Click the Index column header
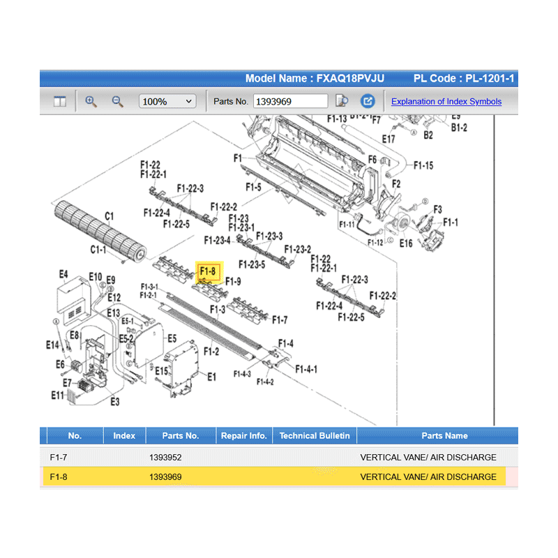 tap(124, 435)
